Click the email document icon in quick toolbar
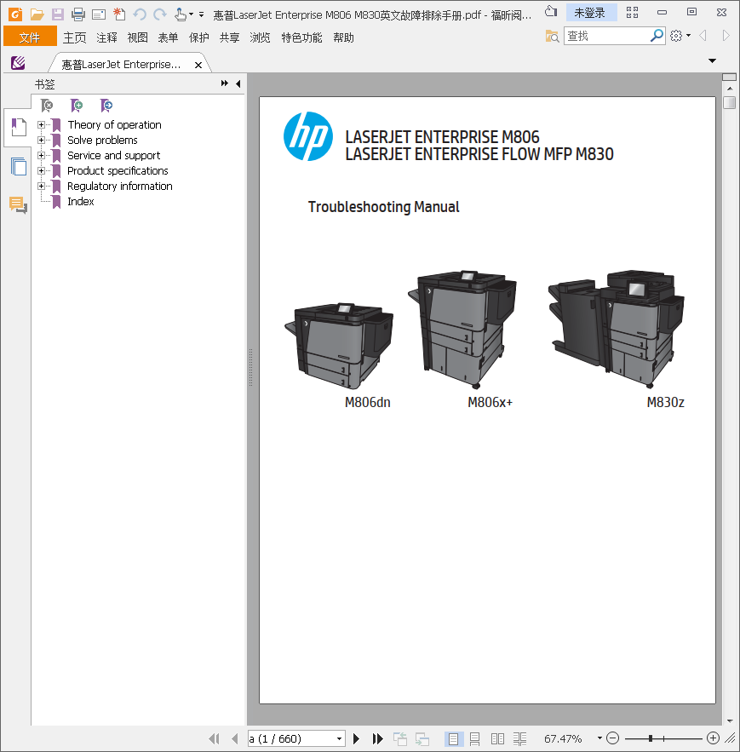 99,14
